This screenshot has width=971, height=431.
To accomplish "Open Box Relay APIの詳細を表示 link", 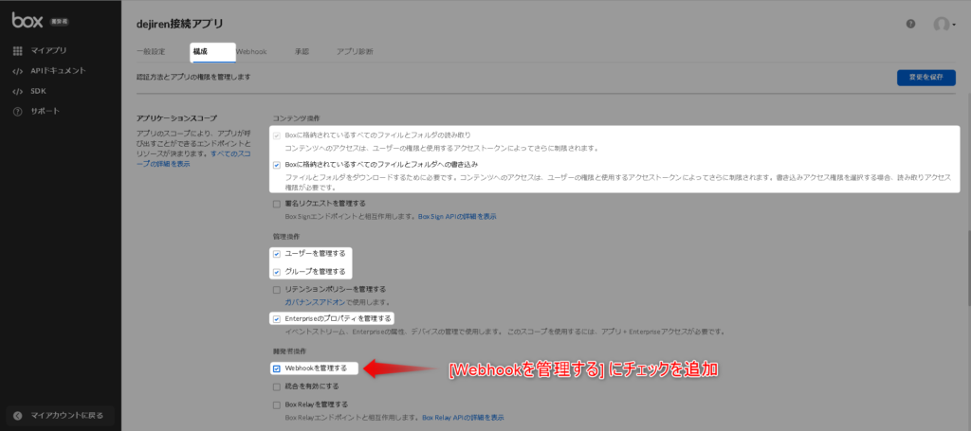I will click(x=463, y=418).
